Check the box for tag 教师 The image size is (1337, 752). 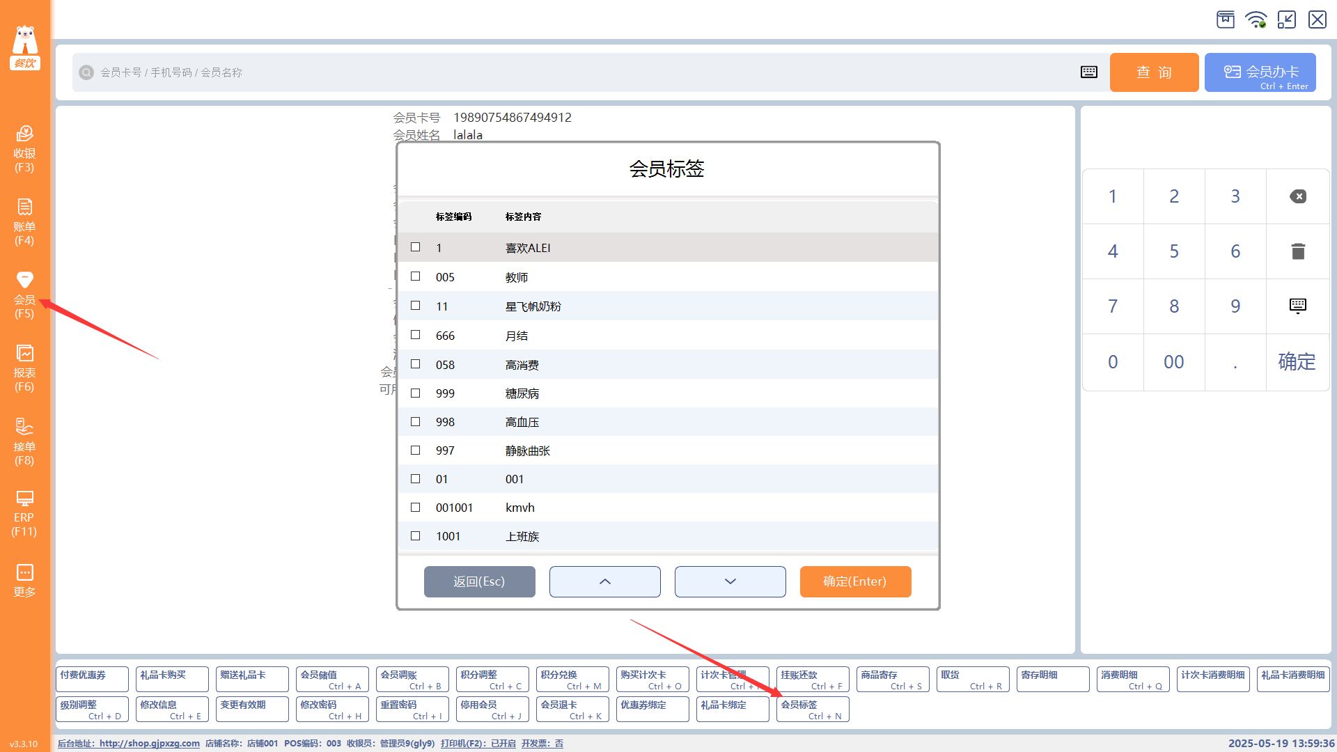tap(416, 276)
